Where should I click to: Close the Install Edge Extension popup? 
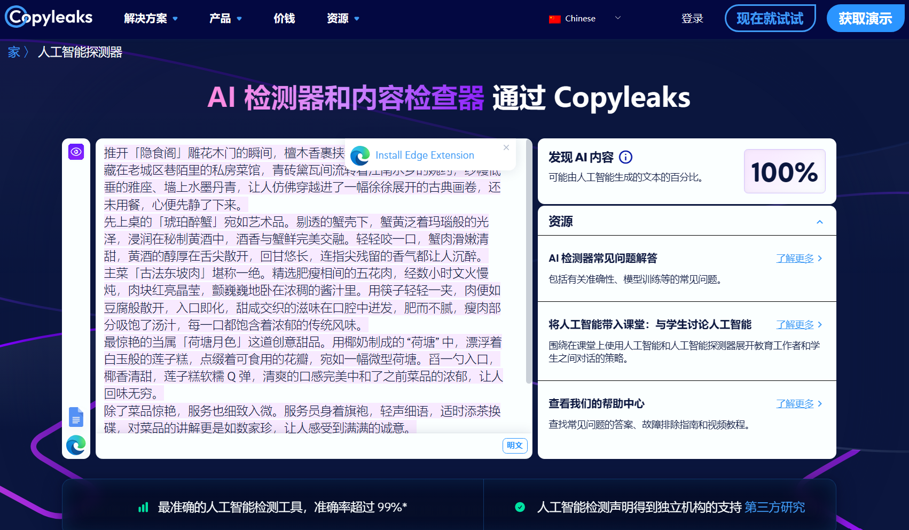[x=506, y=147]
